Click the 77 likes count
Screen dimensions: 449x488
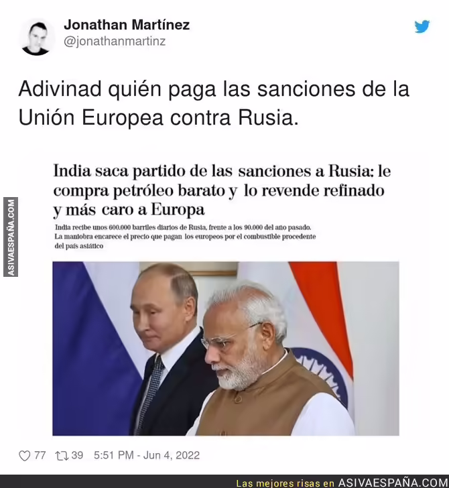(x=40, y=455)
